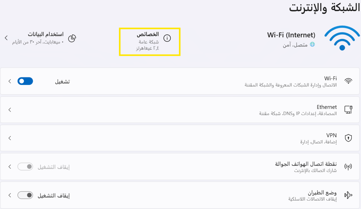Turn off the Wi-Fi toggle
The width and height of the screenshot is (361, 209).
pos(25,81)
